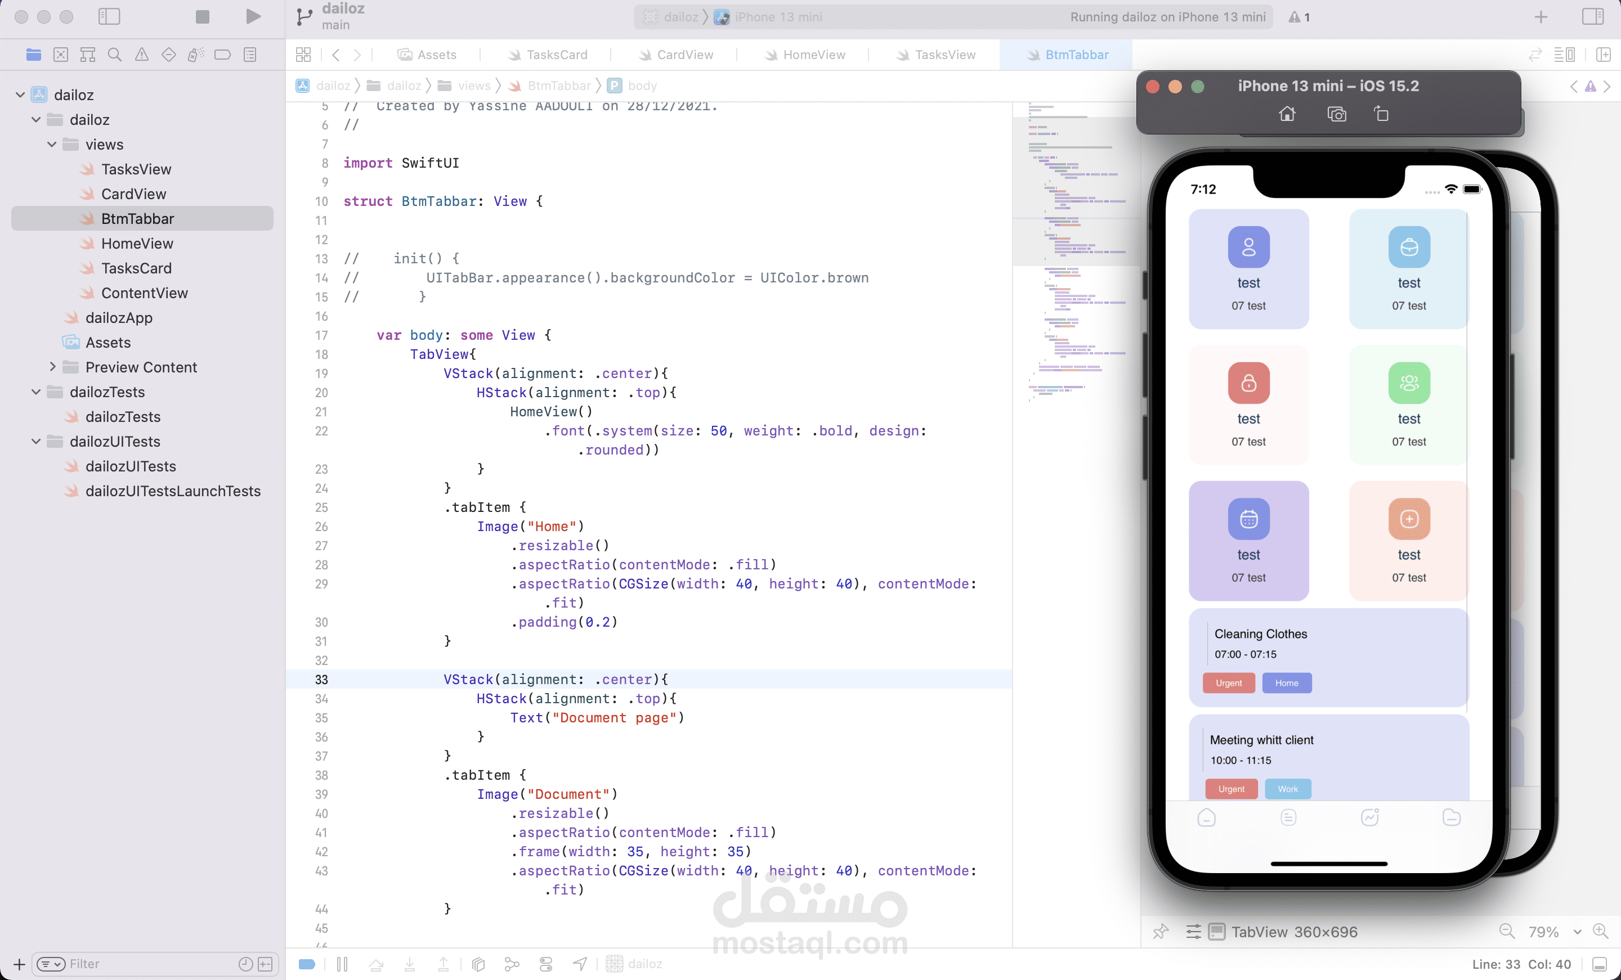Open the Library plus button
1621x980 pixels.
tap(1540, 17)
